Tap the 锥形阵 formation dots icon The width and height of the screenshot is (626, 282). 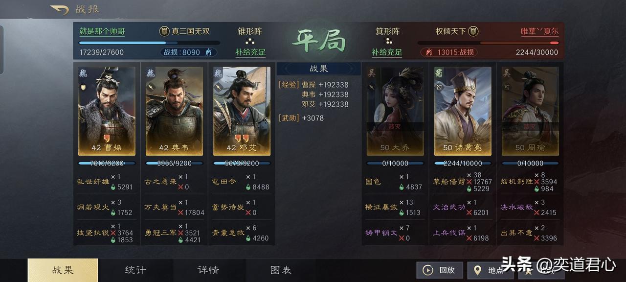[250, 41]
